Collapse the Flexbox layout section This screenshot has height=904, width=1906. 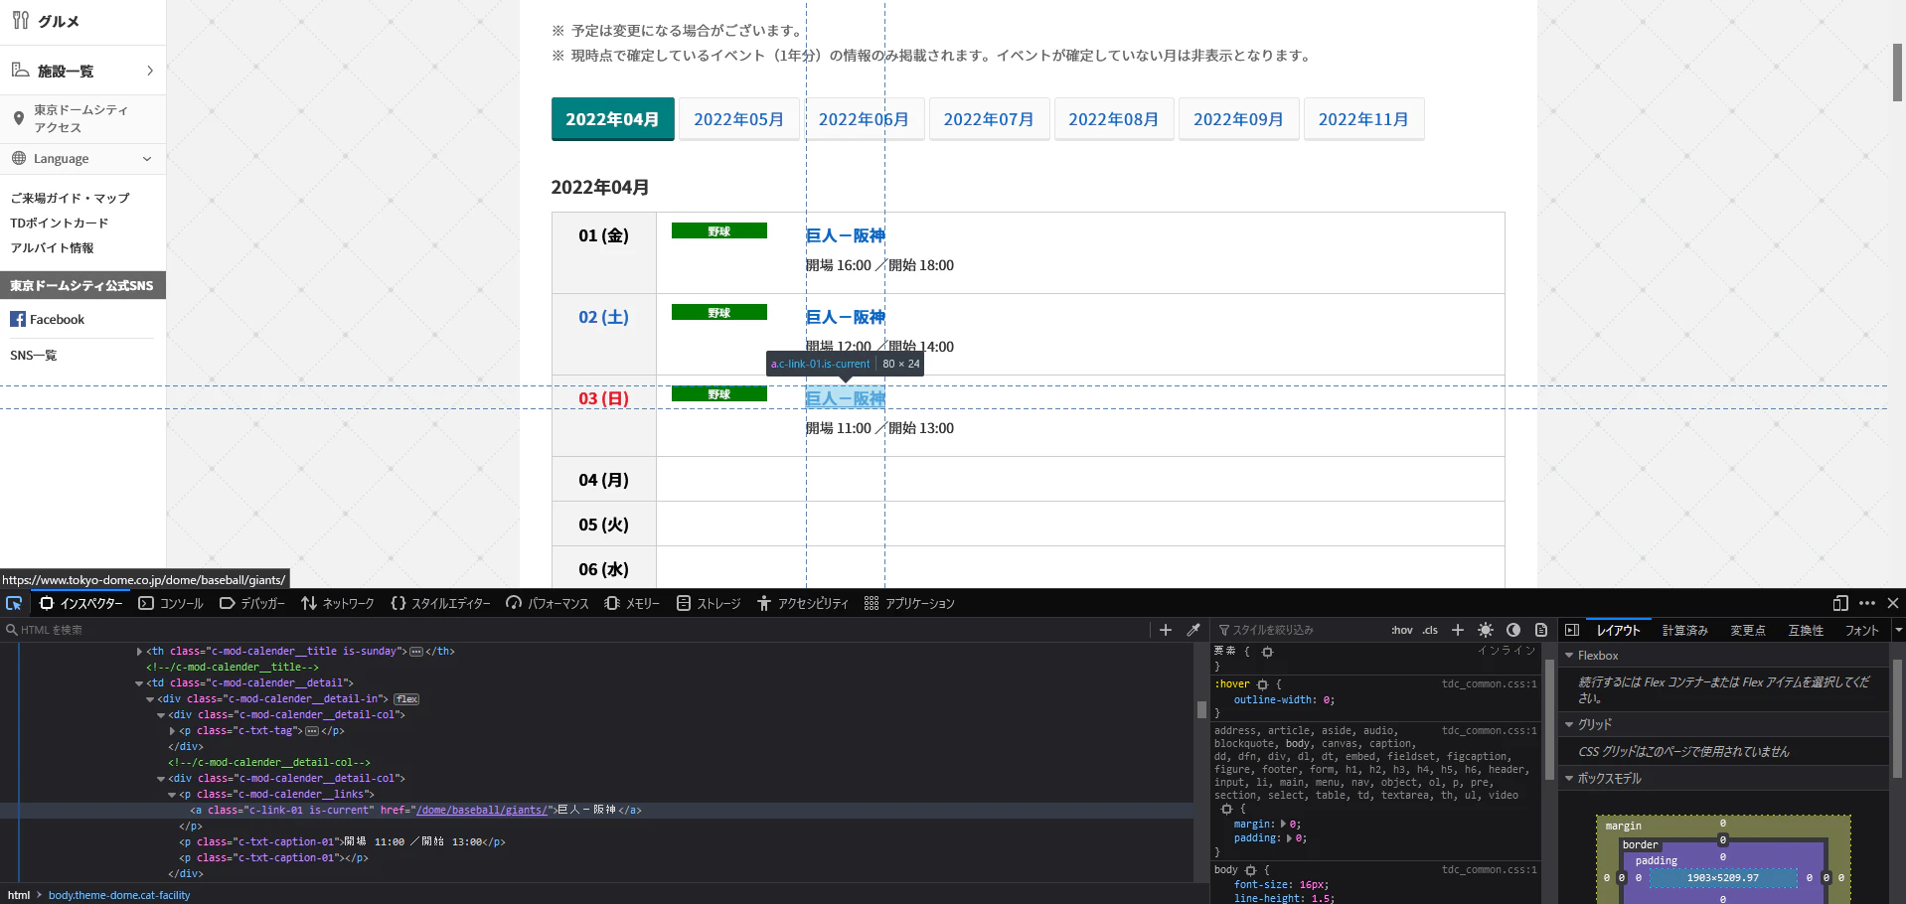click(1569, 656)
